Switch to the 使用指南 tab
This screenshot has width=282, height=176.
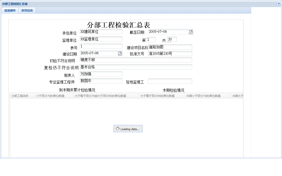tap(27, 11)
